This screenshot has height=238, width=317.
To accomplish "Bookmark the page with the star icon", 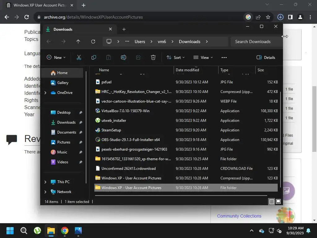I will click(x=268, y=17).
